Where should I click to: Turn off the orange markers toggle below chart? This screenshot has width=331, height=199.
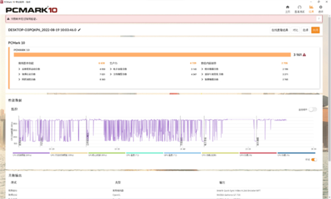point(314,159)
